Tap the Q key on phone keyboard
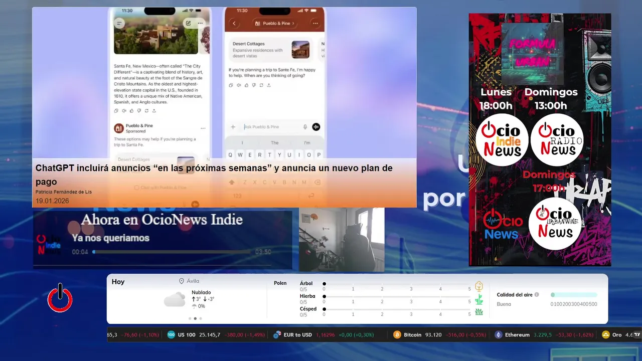This screenshot has width=642, height=361. point(231,155)
